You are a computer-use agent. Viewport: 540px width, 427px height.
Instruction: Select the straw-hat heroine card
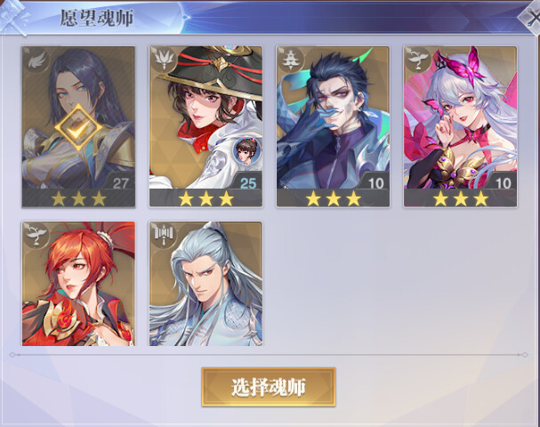(206, 126)
